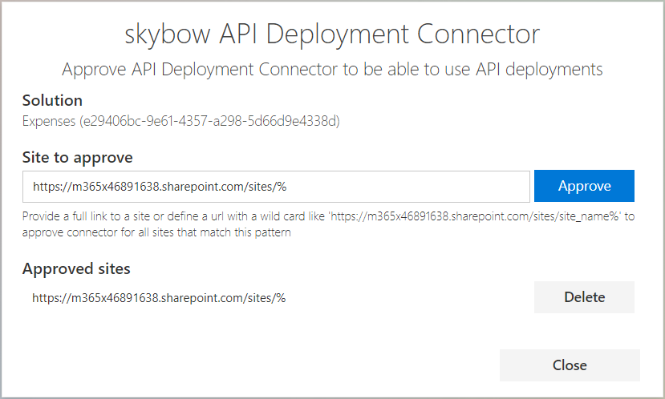Click the 'Approve API Deployment Connector' subtitle
The width and height of the screenshot is (665, 399).
click(332, 70)
